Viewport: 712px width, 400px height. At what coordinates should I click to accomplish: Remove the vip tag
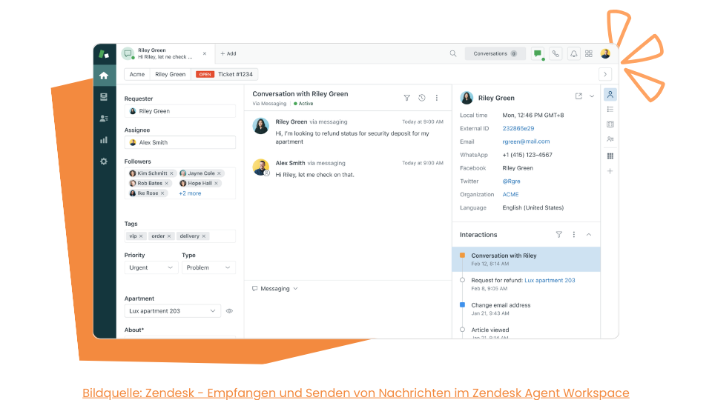pyautogui.click(x=141, y=236)
